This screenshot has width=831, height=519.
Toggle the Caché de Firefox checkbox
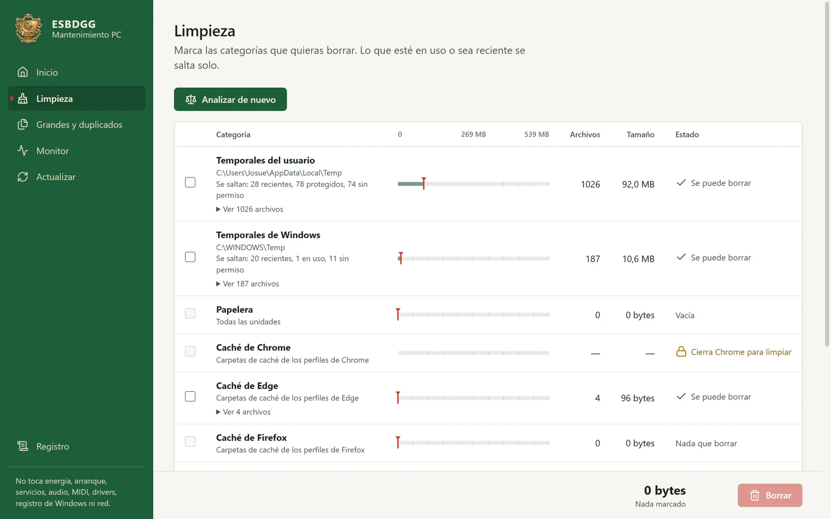pos(190,442)
